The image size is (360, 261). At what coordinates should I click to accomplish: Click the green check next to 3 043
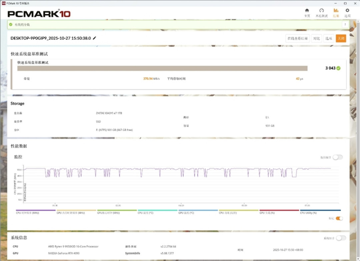338,68
